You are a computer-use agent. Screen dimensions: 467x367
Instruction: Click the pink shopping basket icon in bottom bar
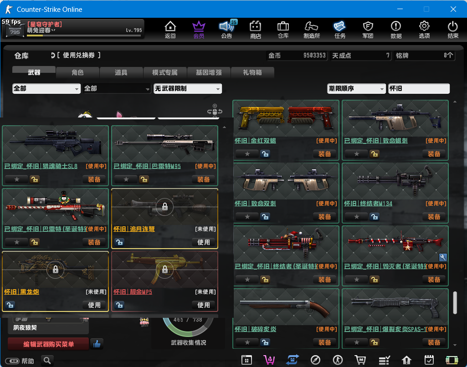coord(269,360)
